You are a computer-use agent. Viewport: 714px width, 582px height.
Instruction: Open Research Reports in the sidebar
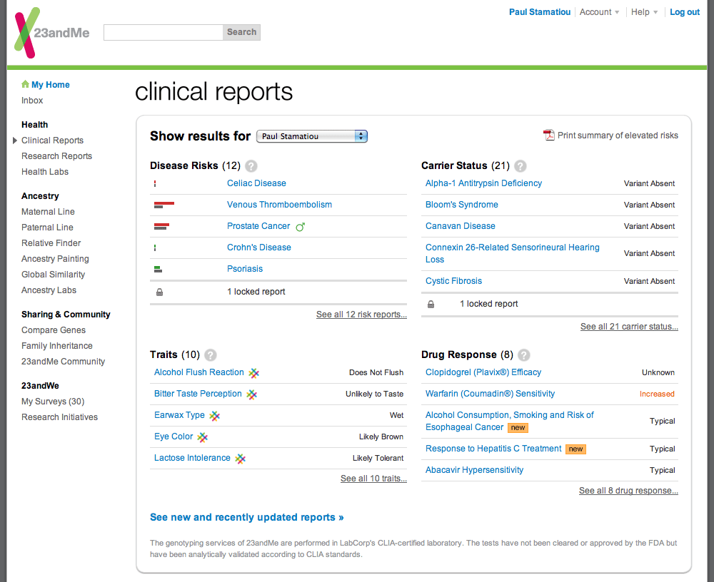56,156
